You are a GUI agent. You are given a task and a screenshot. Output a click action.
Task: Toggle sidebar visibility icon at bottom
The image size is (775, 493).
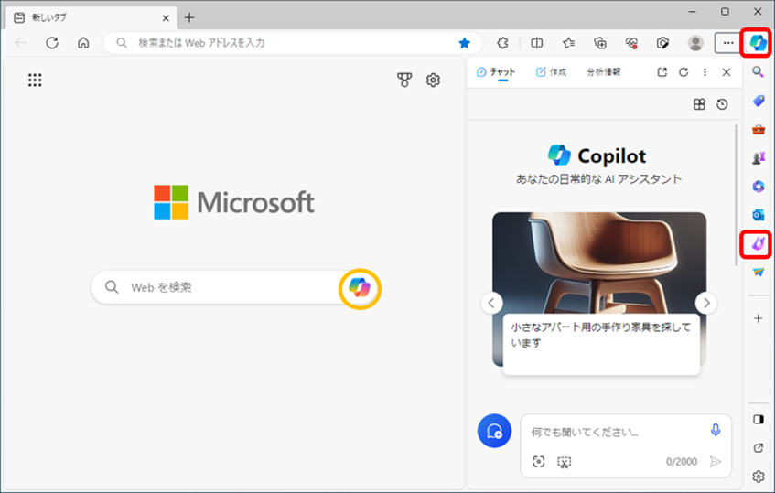[x=758, y=420]
